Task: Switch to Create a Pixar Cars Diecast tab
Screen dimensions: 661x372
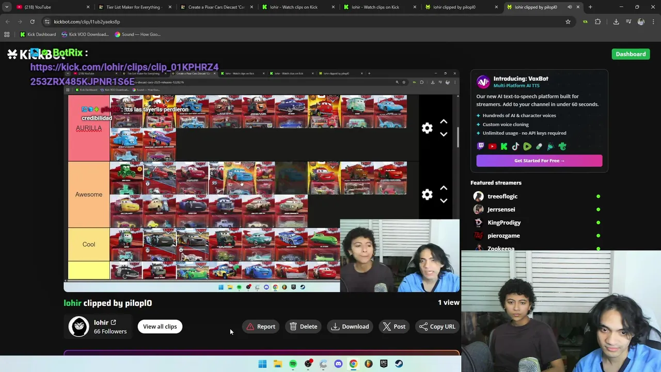Action: 216,7
